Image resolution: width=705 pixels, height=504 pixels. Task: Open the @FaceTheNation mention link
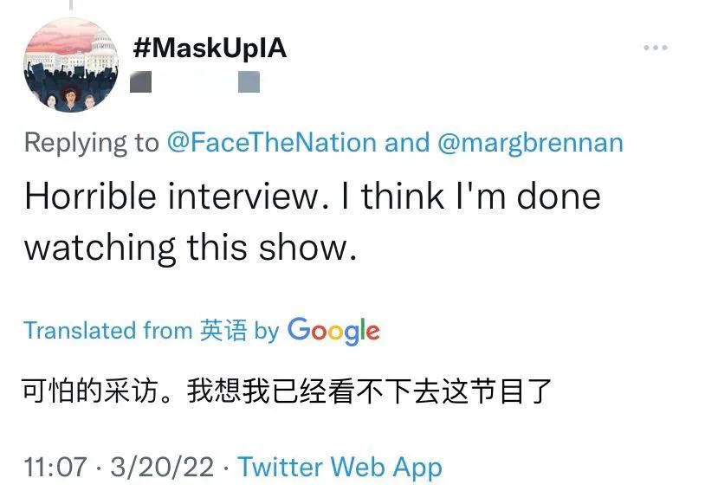(272, 143)
